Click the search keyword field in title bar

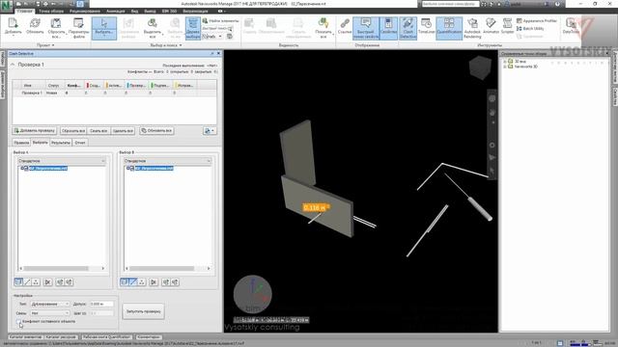point(450,4)
